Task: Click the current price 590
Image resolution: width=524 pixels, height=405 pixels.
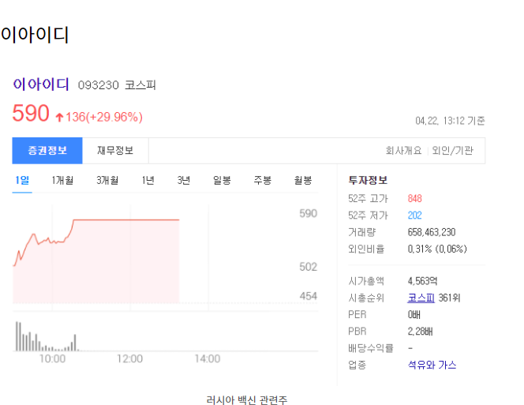Action: (x=31, y=113)
